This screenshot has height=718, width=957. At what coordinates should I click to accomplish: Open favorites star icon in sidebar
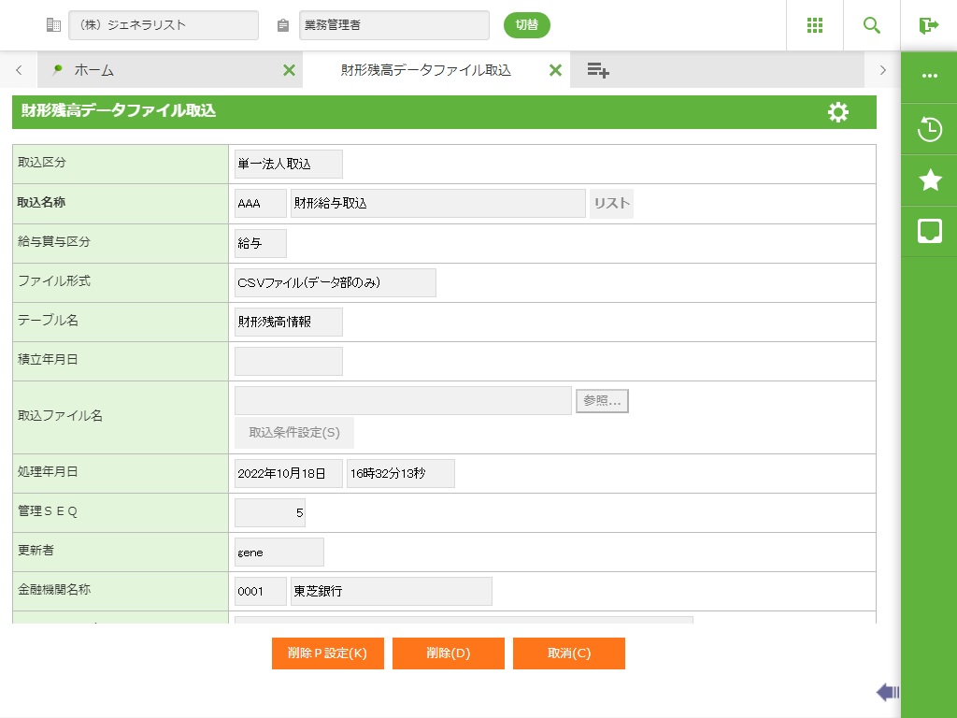930,180
